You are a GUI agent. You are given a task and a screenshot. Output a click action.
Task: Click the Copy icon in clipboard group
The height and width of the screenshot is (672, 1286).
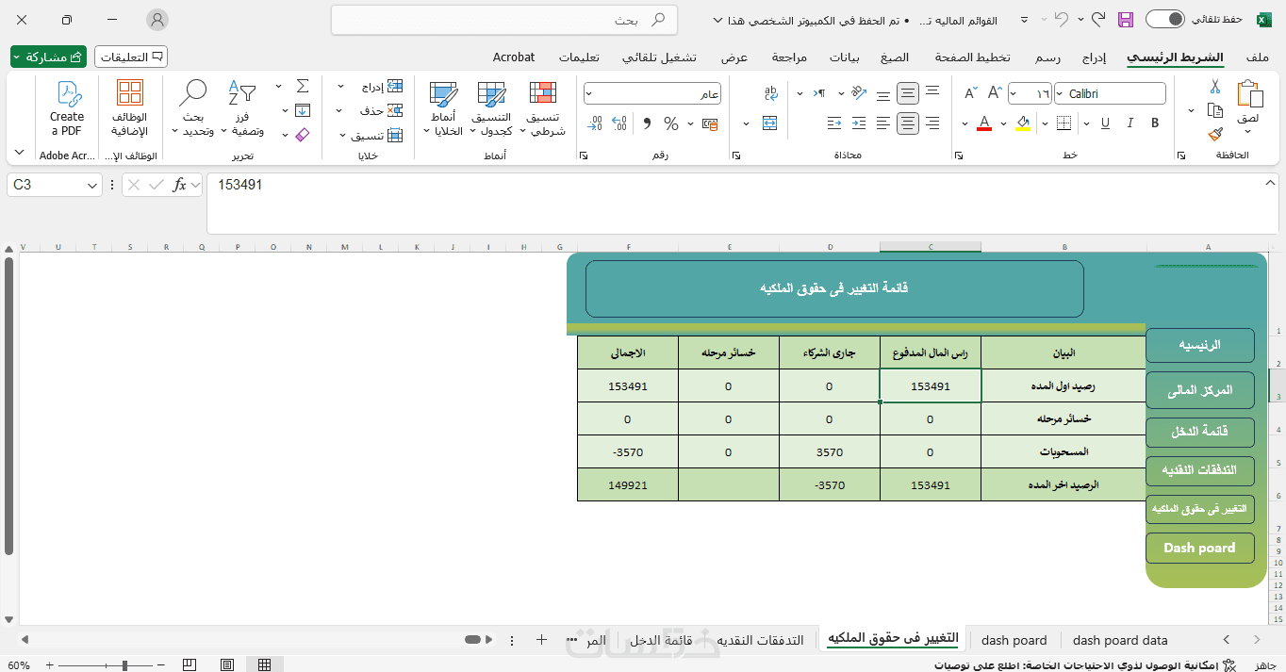point(1214,110)
